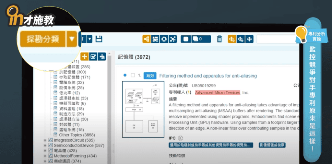332x164 pixels.
Task: Expand the IntegratedCircuit tree node
Action: pos(45,140)
